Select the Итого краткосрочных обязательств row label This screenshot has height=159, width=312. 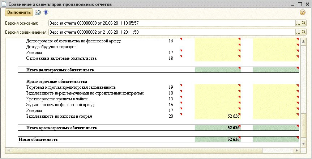61,128
